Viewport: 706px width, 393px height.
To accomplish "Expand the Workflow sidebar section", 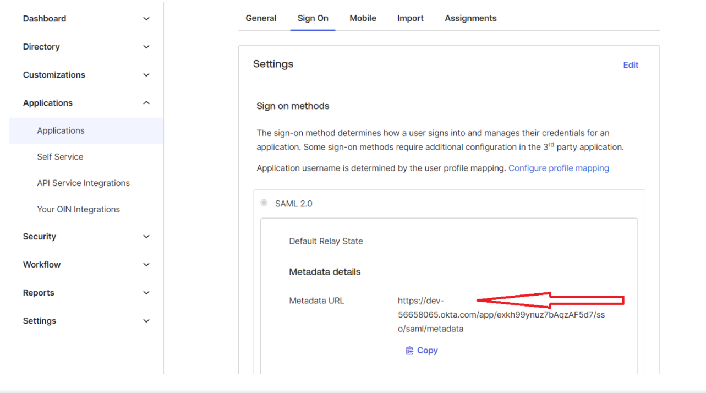I will 146,265.
